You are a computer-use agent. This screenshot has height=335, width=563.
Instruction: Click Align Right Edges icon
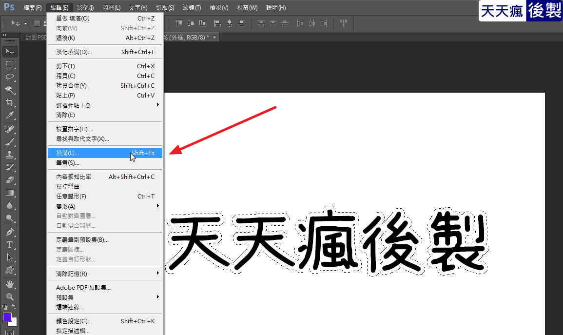[x=241, y=24]
